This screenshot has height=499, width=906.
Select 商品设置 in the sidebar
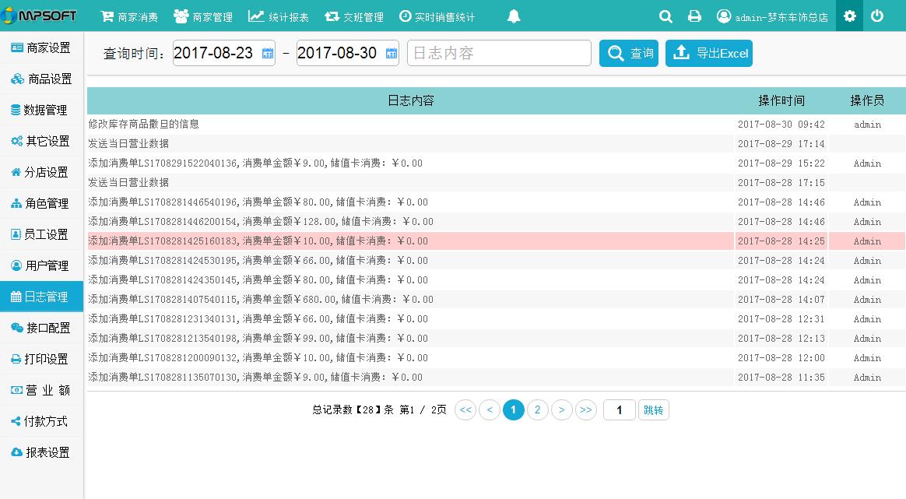[x=41, y=79]
